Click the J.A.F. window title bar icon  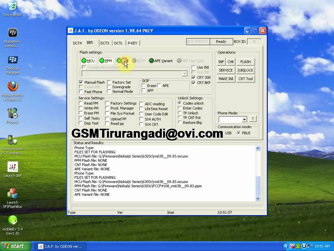(70, 31)
